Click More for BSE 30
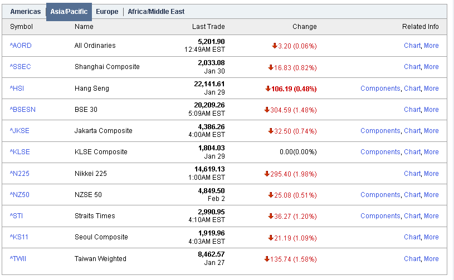454x280 pixels. point(431,110)
